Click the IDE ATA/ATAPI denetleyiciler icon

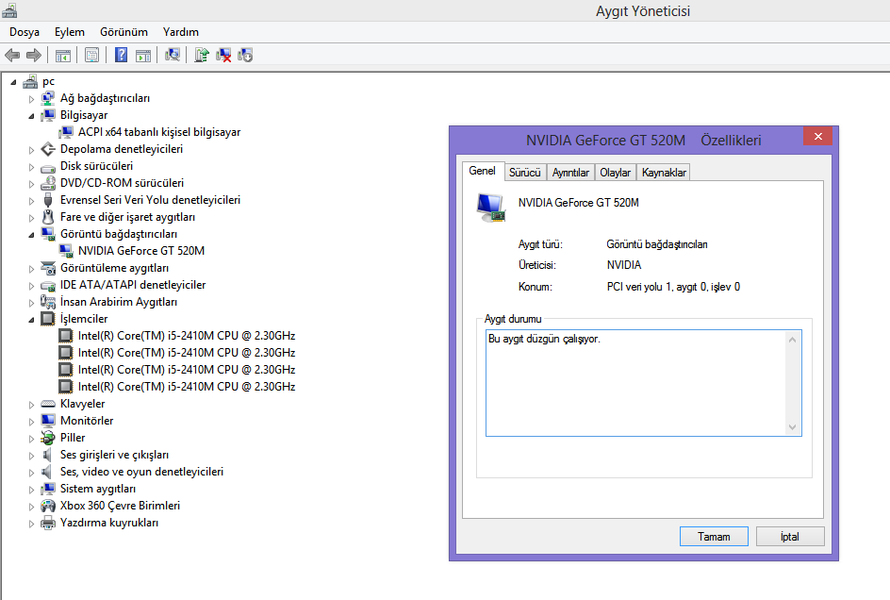pos(48,285)
